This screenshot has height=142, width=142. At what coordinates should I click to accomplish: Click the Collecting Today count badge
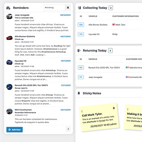tap(111, 8)
